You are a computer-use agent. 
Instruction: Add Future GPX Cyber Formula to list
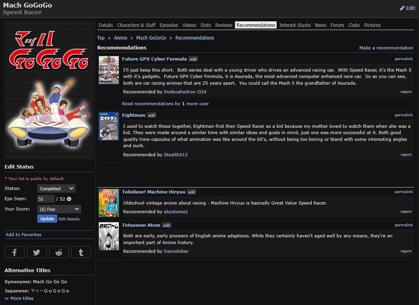click(193, 59)
